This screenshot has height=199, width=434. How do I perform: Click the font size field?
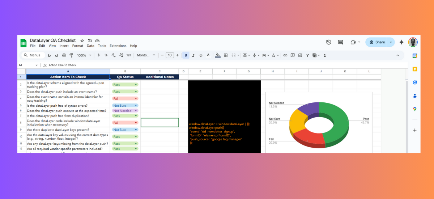pos(169,55)
